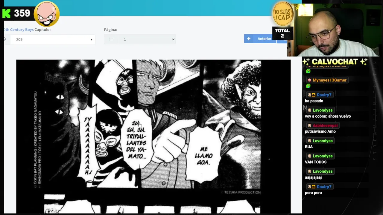Click the left arrow icon on Anterior button
Viewport: 383px width, 215px height.
pyautogui.click(x=249, y=39)
